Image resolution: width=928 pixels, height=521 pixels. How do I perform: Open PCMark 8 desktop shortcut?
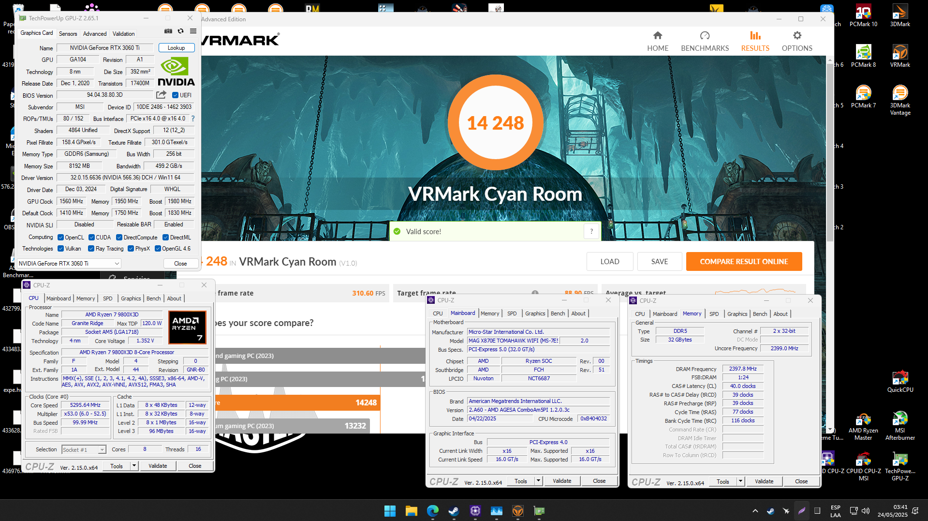pyautogui.click(x=863, y=56)
